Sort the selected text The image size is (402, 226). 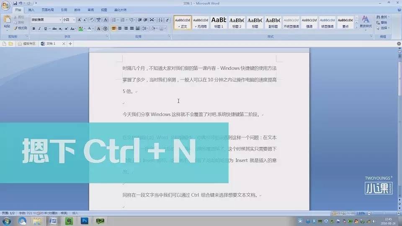coord(160,20)
